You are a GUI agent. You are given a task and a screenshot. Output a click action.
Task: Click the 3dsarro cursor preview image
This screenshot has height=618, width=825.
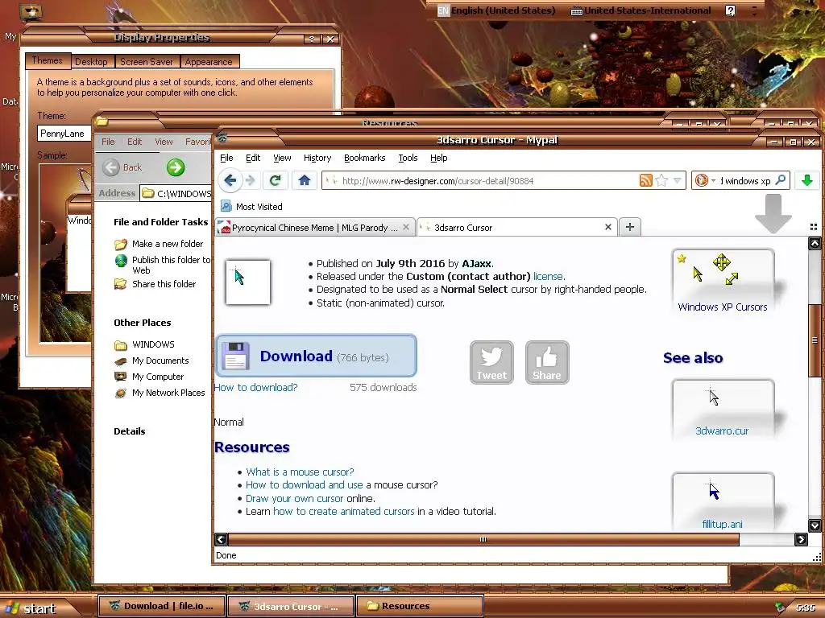248,282
